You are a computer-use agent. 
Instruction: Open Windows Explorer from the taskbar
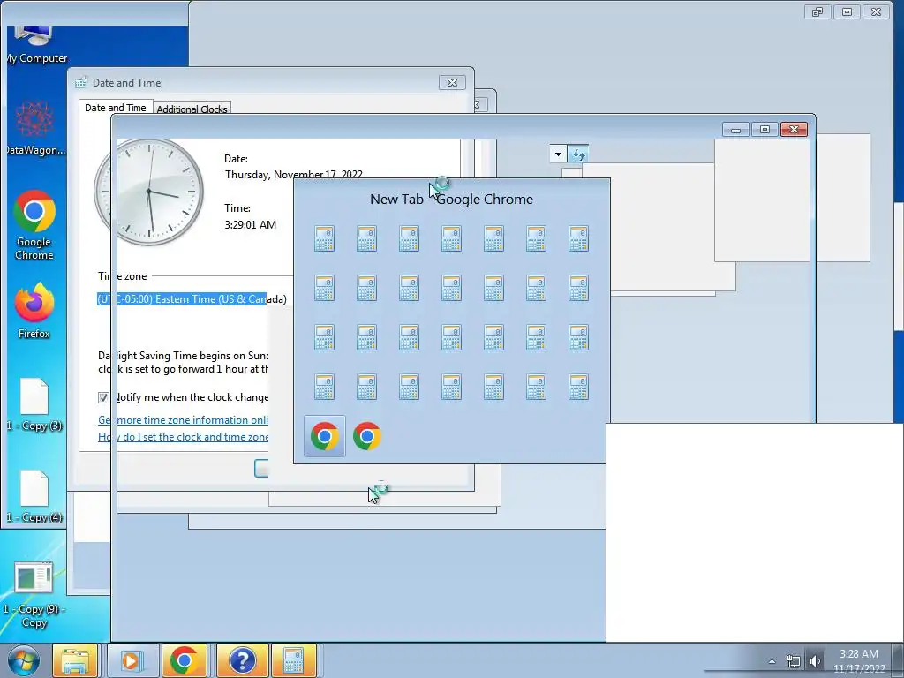(x=75, y=660)
